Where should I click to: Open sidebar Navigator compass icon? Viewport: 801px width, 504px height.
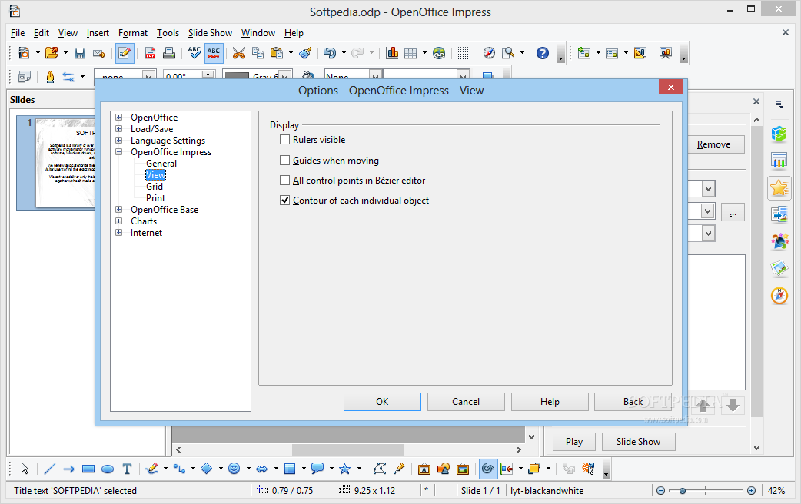click(x=779, y=296)
